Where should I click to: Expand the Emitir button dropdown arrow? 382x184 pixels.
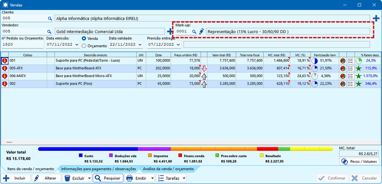[153, 178]
